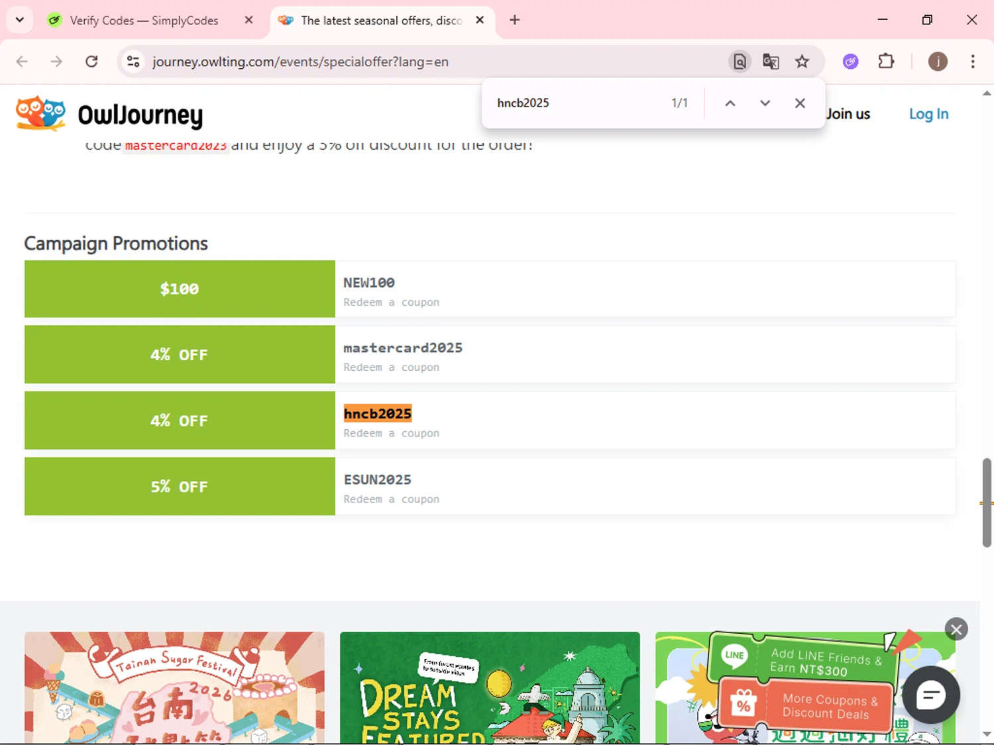Select the ESUN2025 code text
This screenshot has height=745, width=994.
pyautogui.click(x=377, y=479)
